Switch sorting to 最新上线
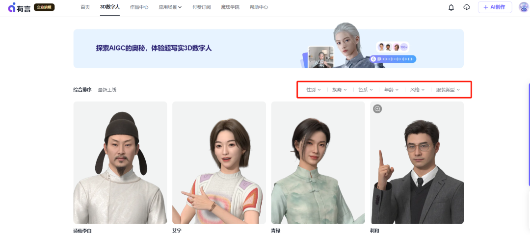Screen dimensions: 530x235 pos(107,90)
